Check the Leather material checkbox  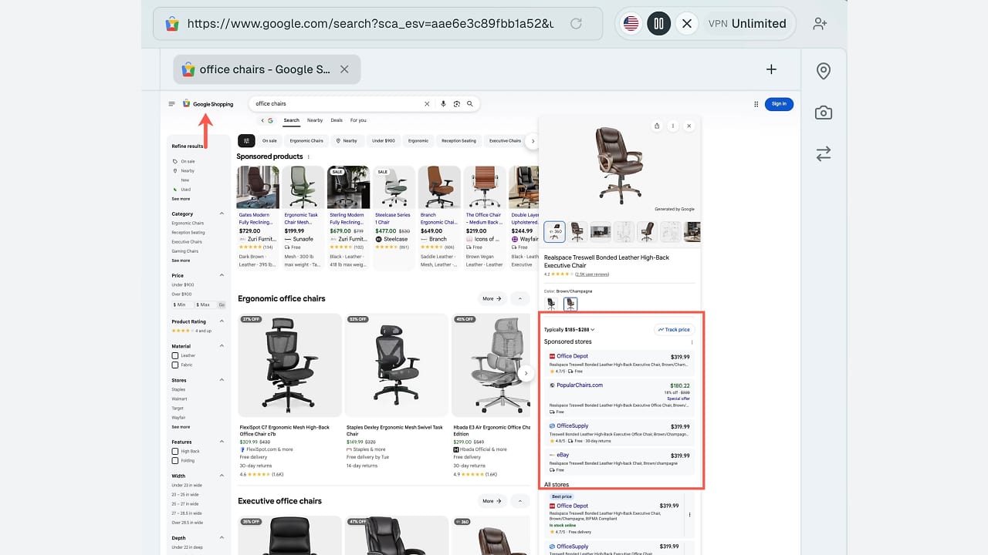click(x=175, y=356)
